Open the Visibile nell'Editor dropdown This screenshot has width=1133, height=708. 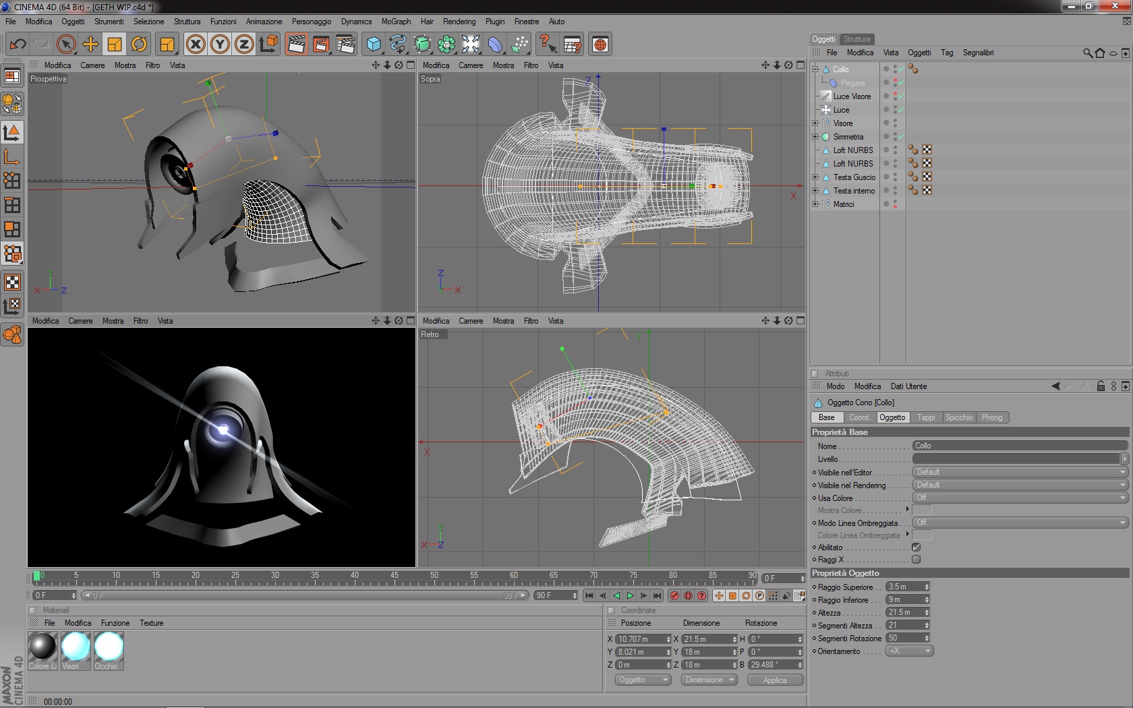tap(1020, 472)
